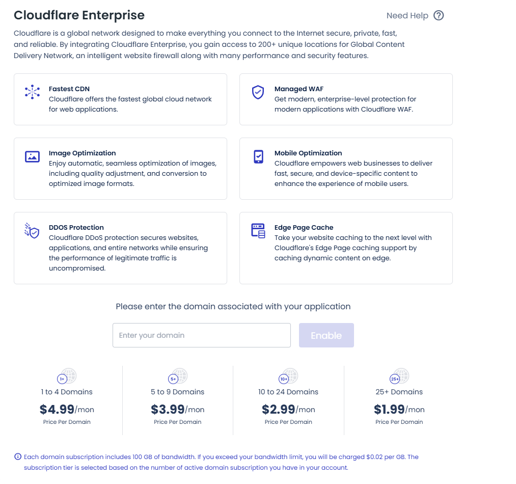Click the Mobile Optimization description text

point(354,174)
